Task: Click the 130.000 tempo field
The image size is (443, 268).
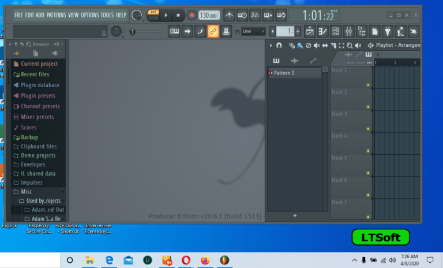Action: tap(208, 15)
